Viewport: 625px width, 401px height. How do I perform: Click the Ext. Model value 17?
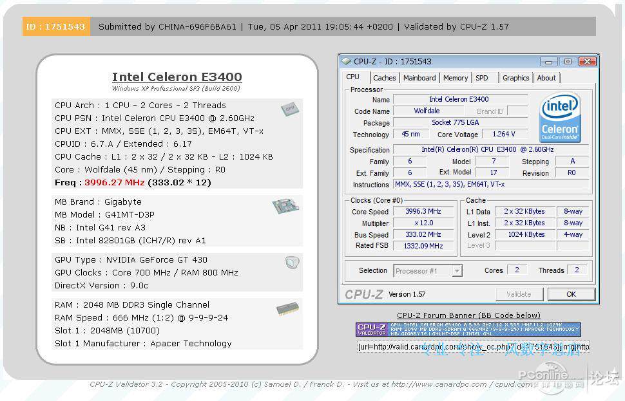(x=493, y=173)
